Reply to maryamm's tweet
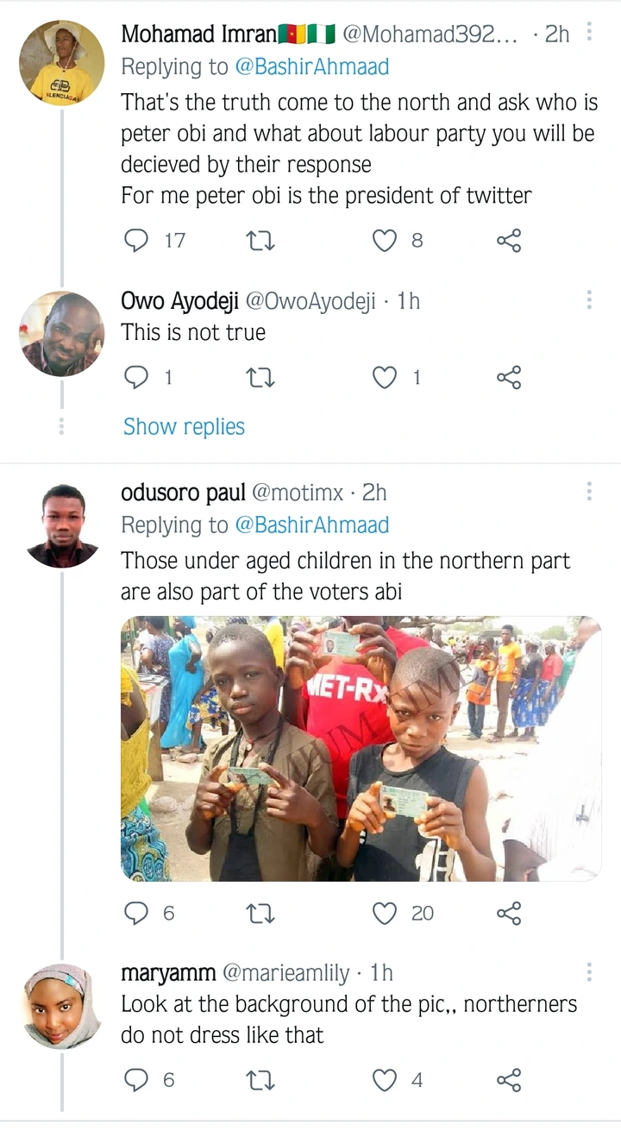Screen dimensions: 621x1137 point(136,1079)
